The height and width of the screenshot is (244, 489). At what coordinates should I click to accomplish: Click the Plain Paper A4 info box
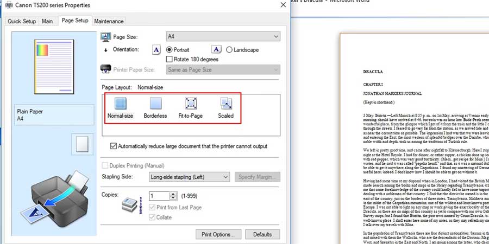click(54, 115)
